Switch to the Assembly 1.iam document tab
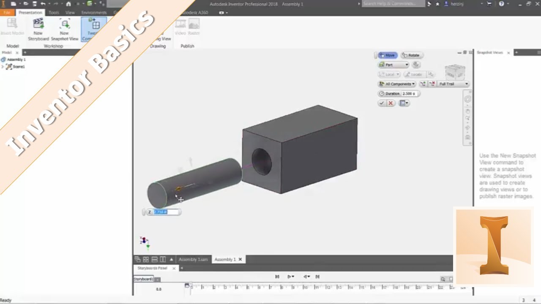This screenshot has width=541, height=304. tap(193, 259)
